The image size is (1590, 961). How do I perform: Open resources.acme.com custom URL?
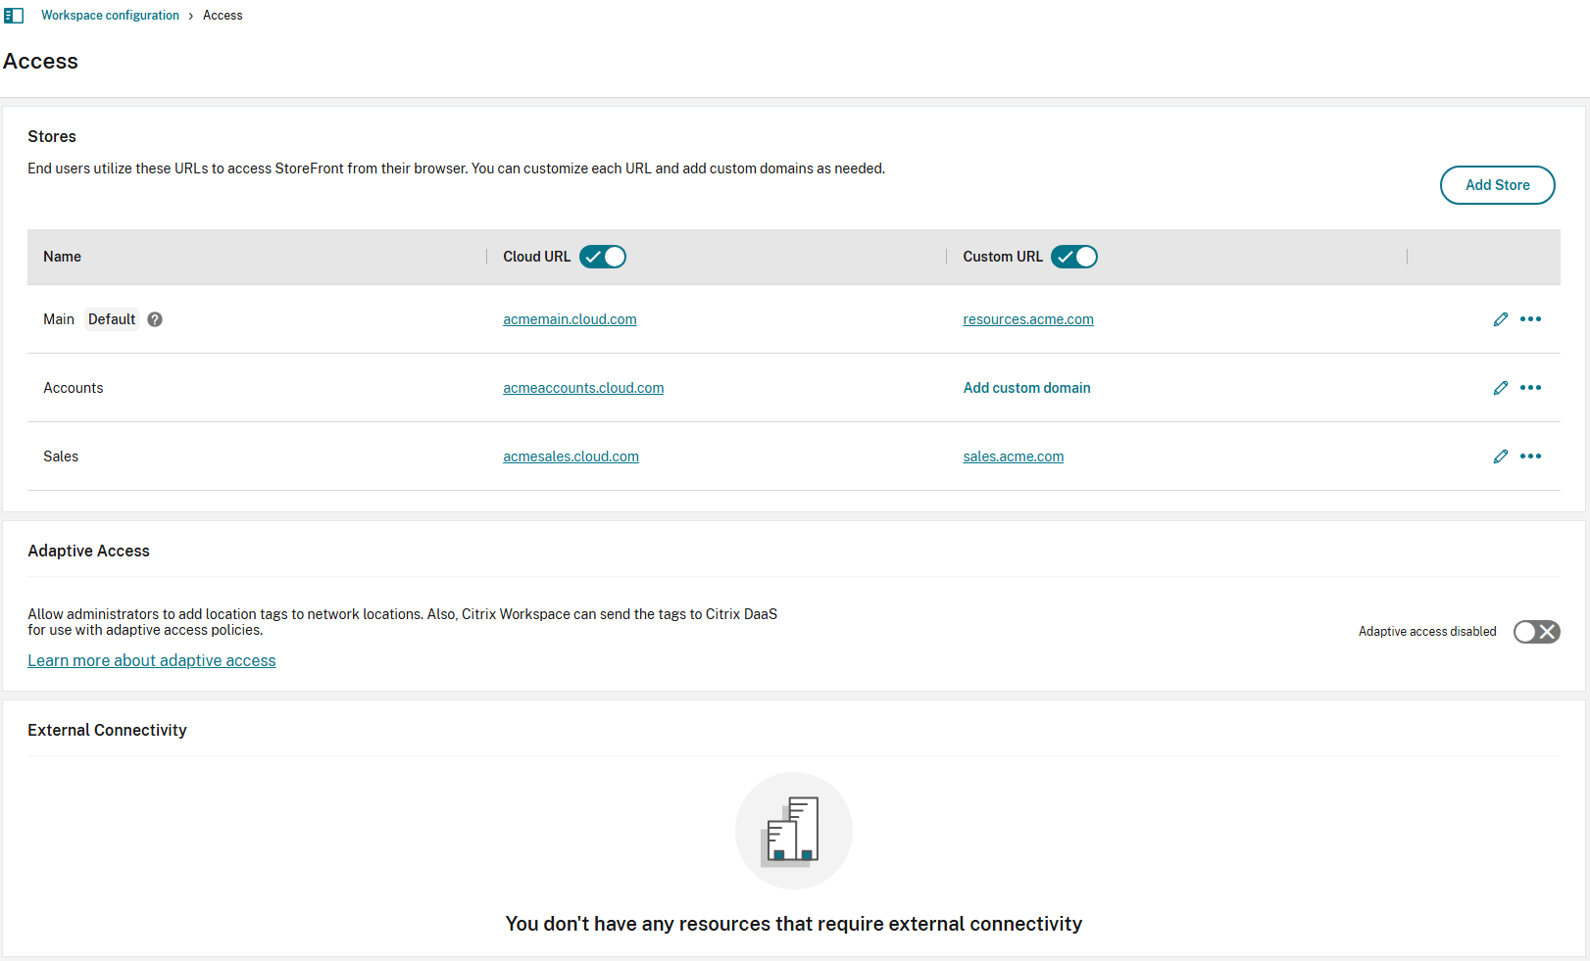1028,319
